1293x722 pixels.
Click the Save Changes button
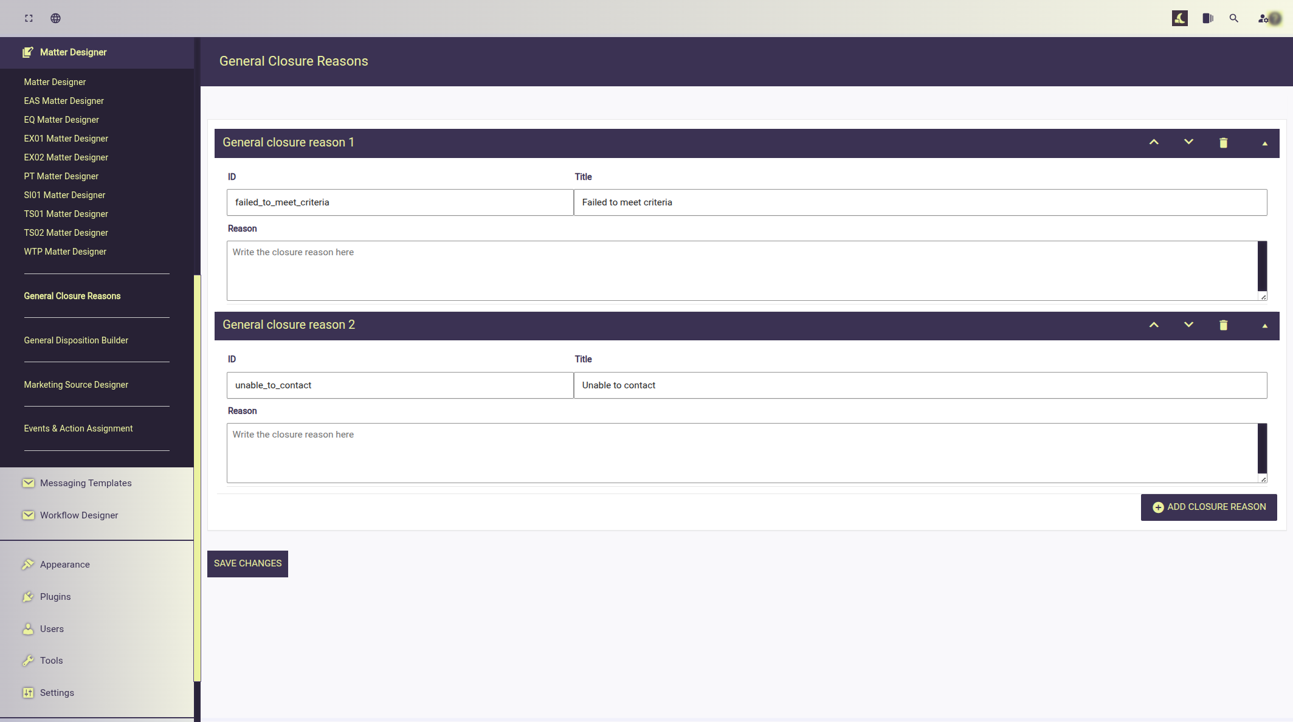pyautogui.click(x=247, y=563)
